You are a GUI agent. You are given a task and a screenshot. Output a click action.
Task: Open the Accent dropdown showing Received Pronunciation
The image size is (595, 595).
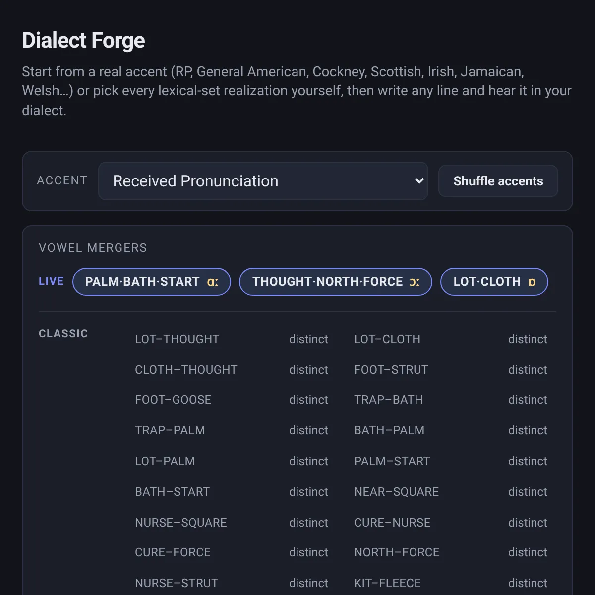[x=263, y=181]
